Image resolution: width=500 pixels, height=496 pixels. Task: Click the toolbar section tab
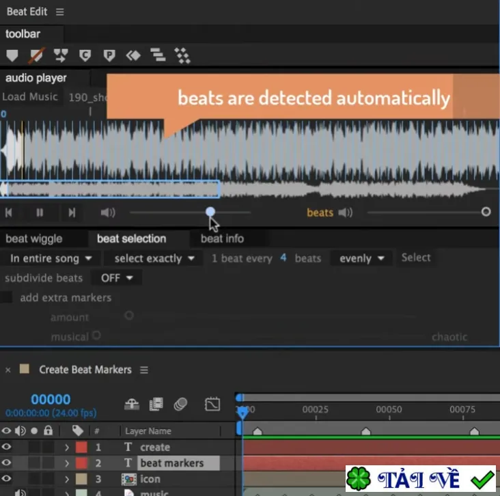pyautogui.click(x=23, y=33)
